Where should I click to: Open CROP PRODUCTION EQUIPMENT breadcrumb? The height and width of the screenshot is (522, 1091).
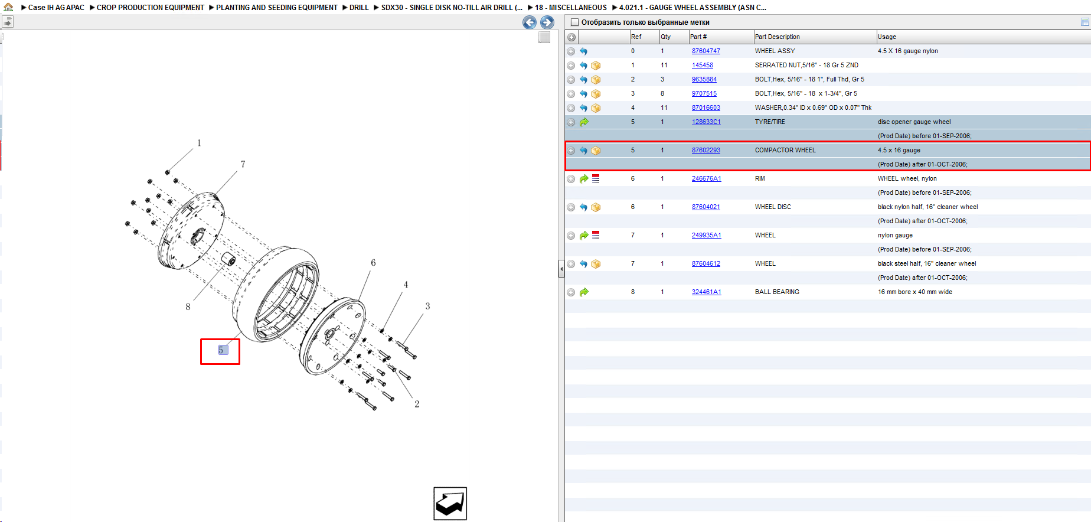tap(150, 8)
